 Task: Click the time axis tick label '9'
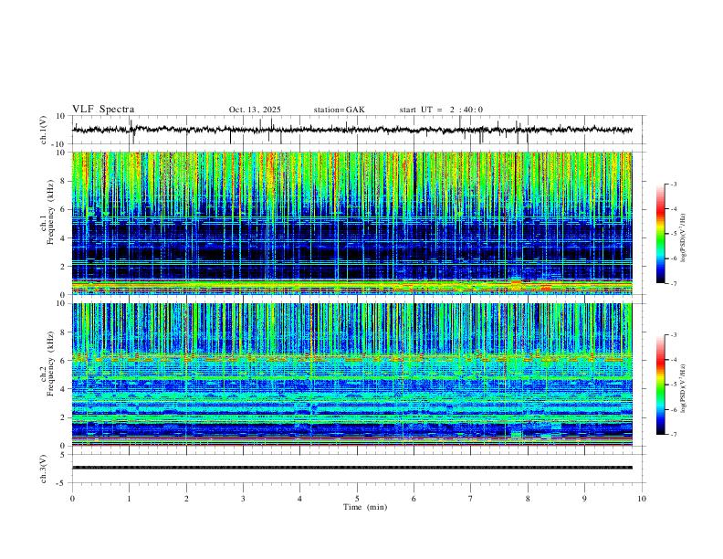584,499
